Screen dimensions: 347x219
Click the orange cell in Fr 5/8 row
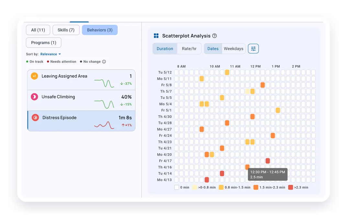tap(263, 85)
